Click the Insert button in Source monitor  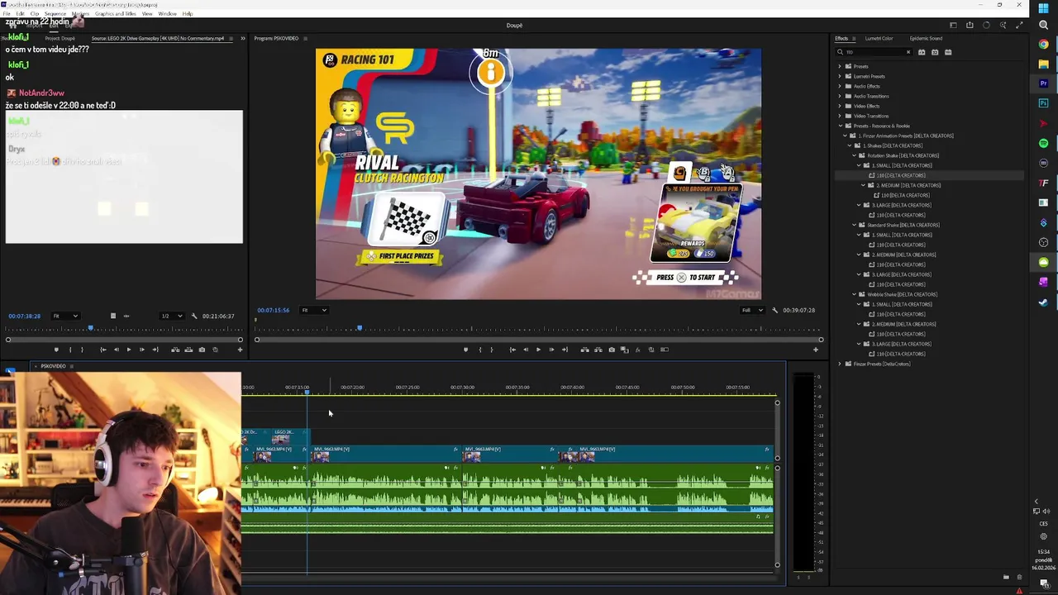point(175,350)
